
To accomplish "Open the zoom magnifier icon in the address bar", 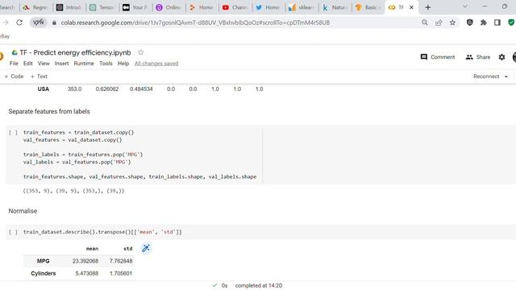I will pyautogui.click(x=425, y=23).
